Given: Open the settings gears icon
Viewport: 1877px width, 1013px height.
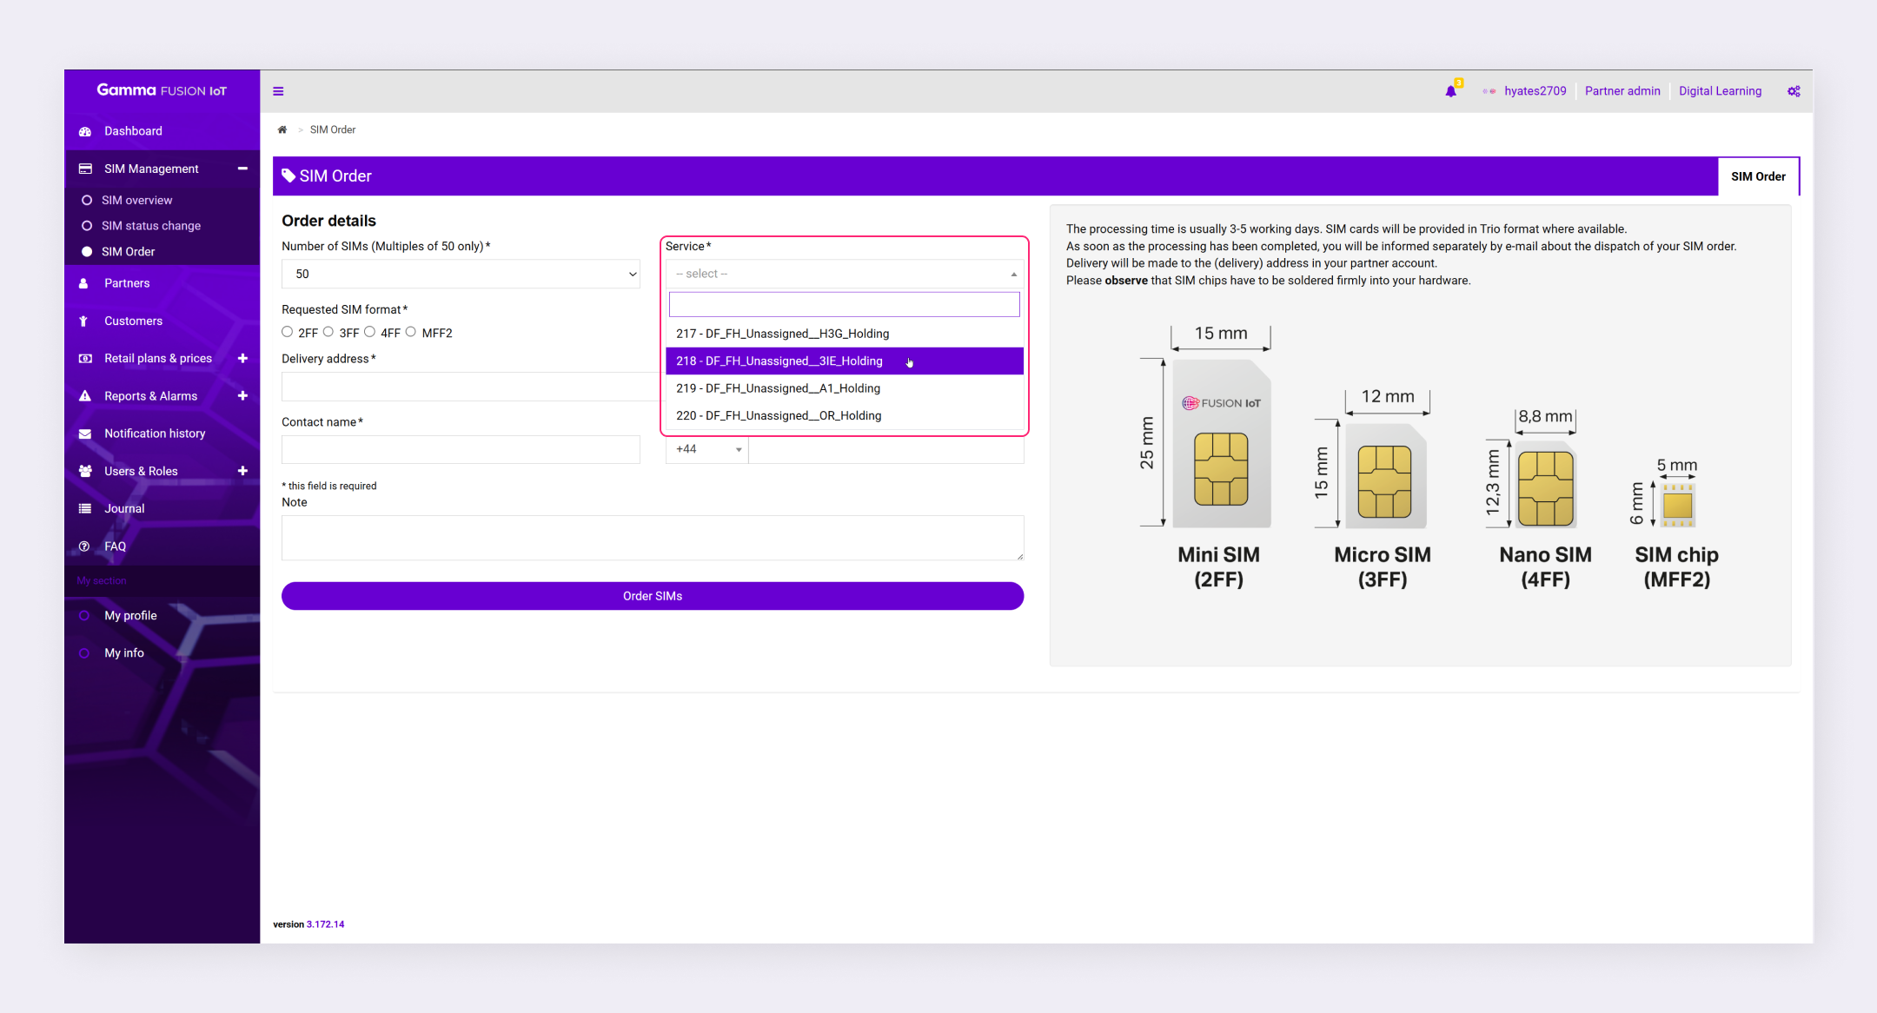Looking at the screenshot, I should [x=1794, y=91].
